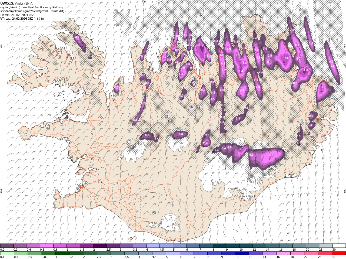346x259 pixels.
Task: Select the bright red bottom swatch after 30
Action: click(339, 253)
